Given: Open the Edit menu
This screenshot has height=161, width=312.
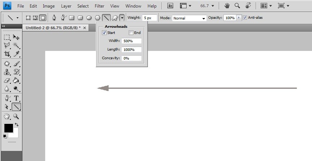Looking at the screenshot, I should pyautogui.click(x=33, y=6).
